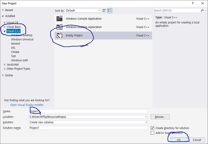Select the General category
The height and width of the screenshot is (144, 208).
point(15,44)
